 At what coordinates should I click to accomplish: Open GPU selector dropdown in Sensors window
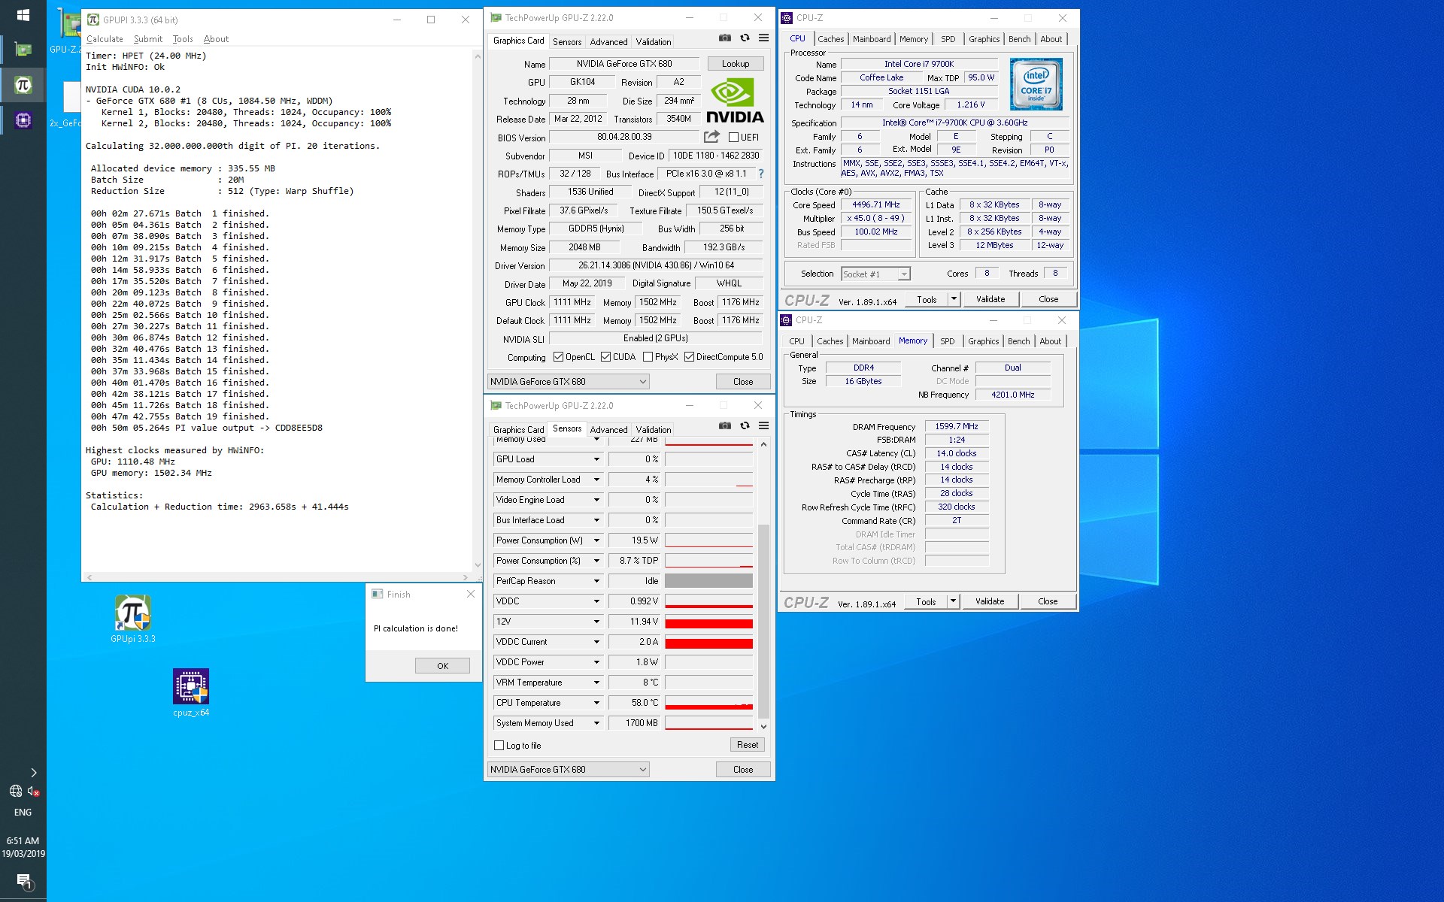pos(568,770)
